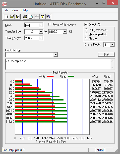Enable Force Write Access checkbox
The height and width of the screenshot is (154, 120).
[50, 24]
